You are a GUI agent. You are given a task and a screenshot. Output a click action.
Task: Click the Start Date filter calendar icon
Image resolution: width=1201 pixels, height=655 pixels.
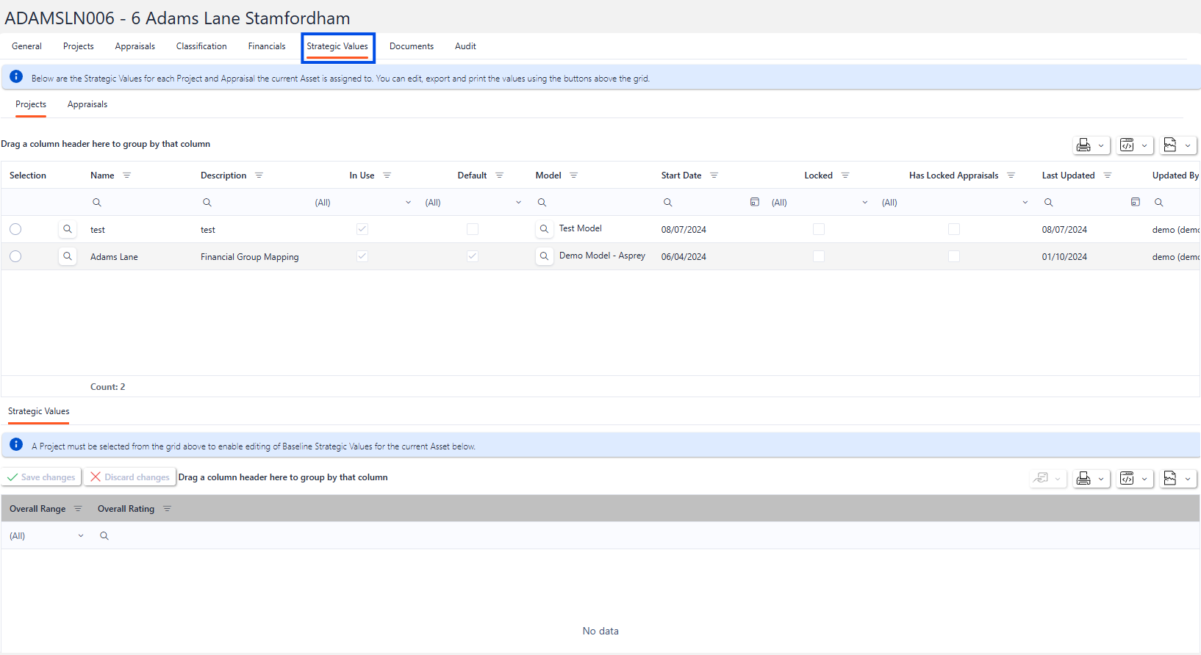coord(754,202)
